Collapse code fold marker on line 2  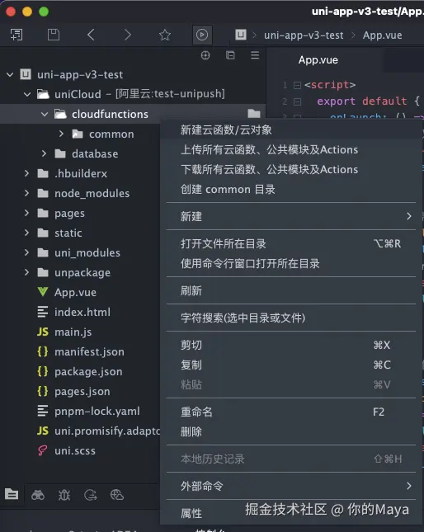pos(297,101)
